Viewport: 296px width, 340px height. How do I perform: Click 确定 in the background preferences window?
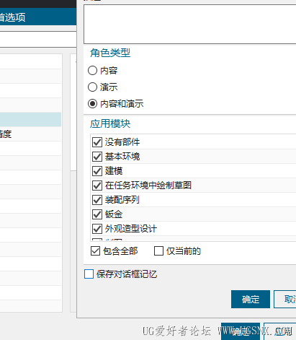pyautogui.click(x=241, y=331)
